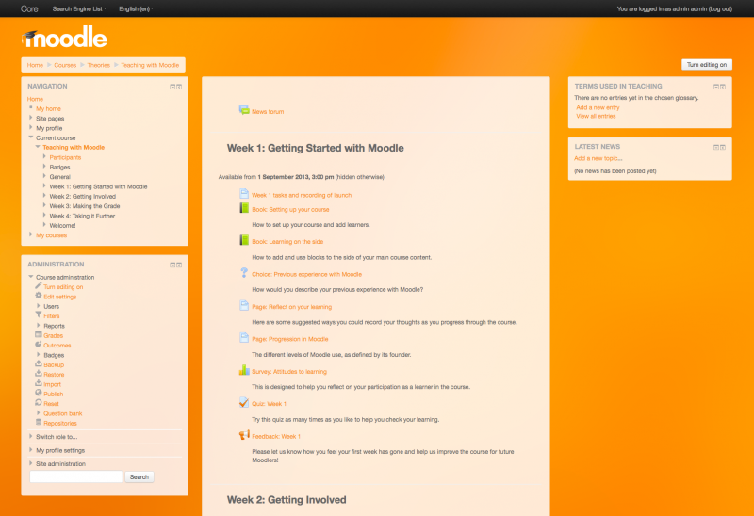Image resolution: width=754 pixels, height=516 pixels.
Task: Click the Reset icon in Administration
Action: (39, 403)
